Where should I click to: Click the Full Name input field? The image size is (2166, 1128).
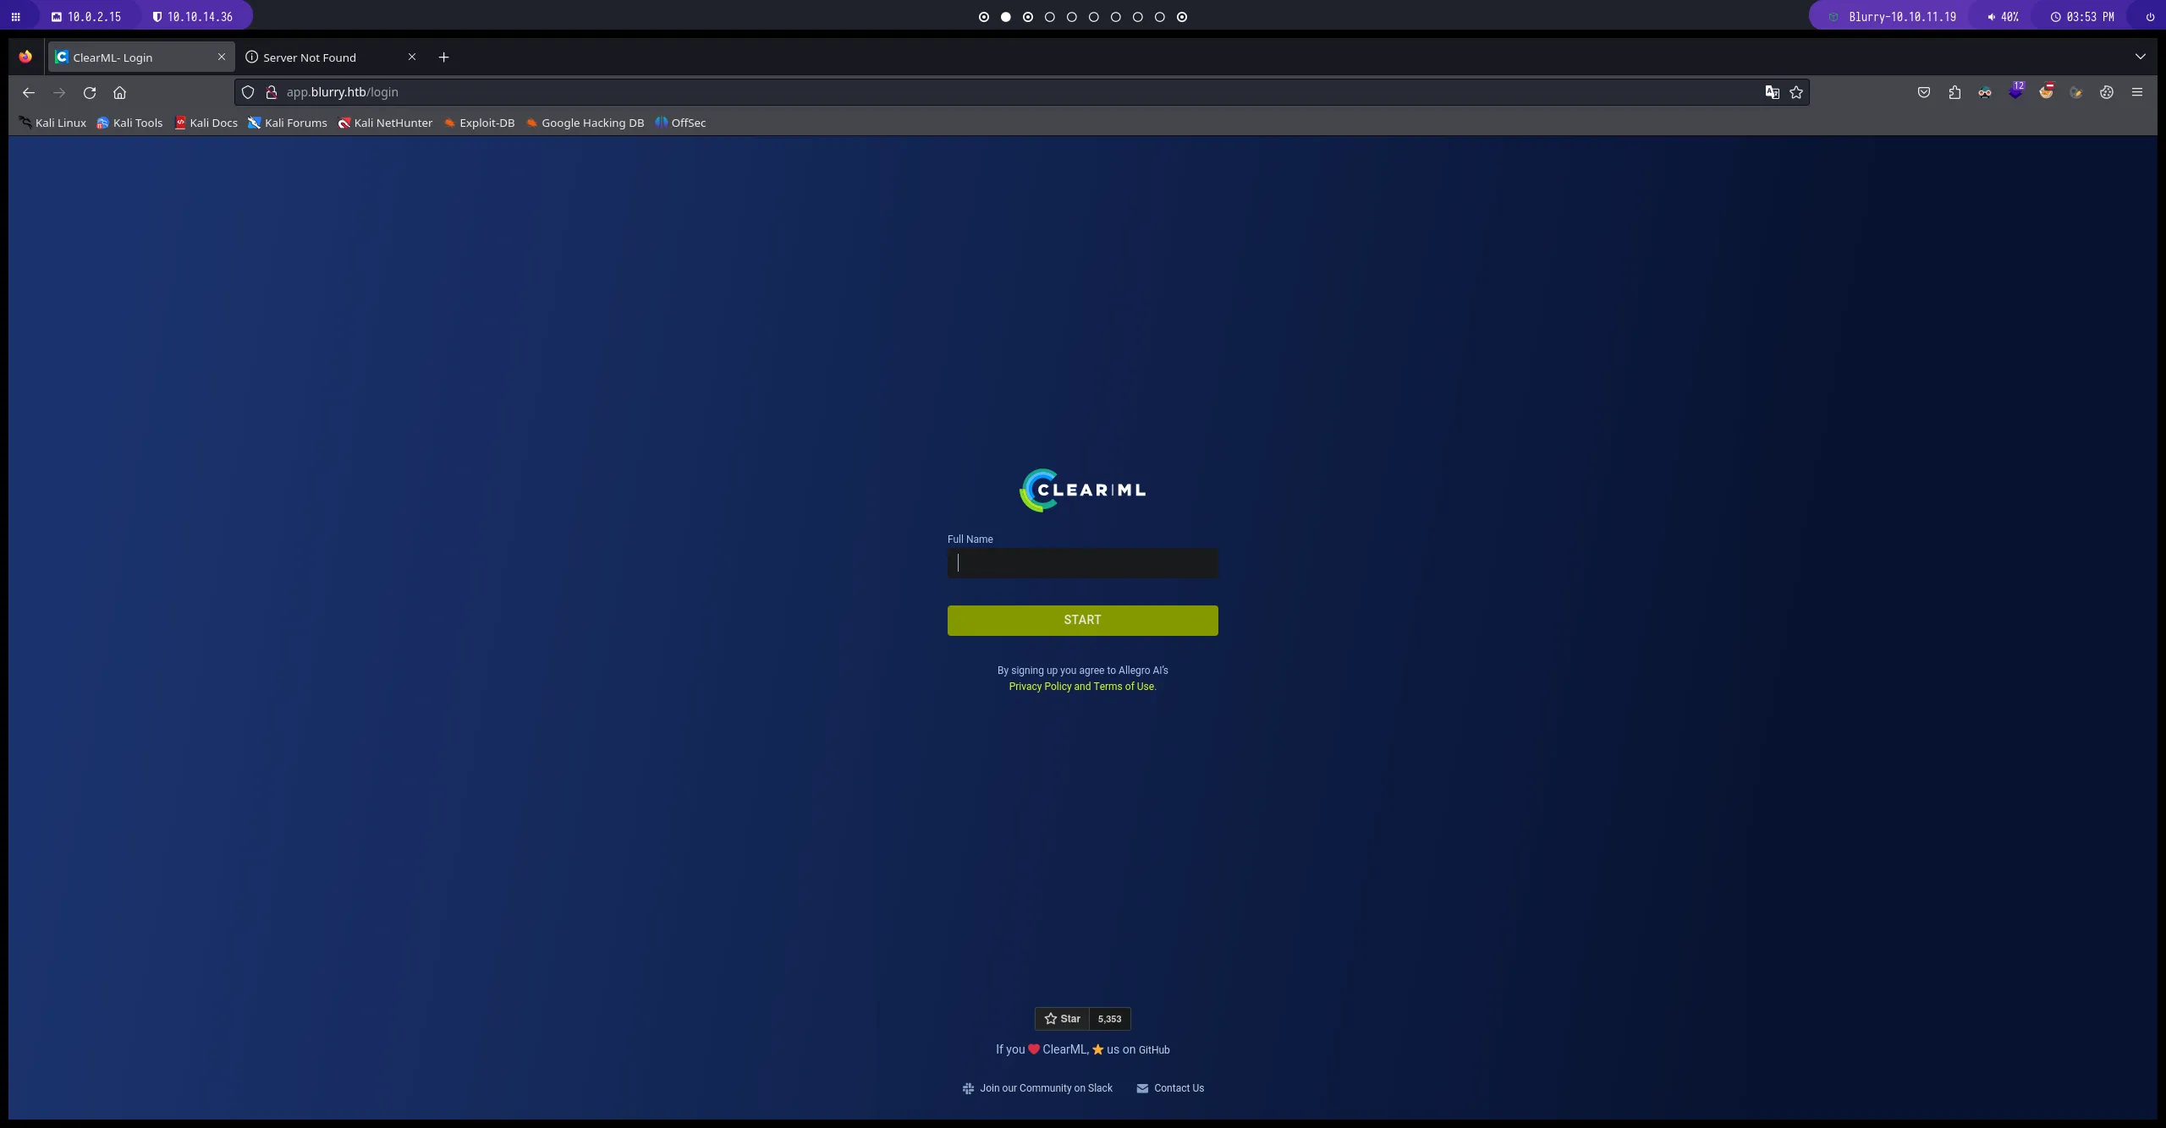(x=1082, y=564)
